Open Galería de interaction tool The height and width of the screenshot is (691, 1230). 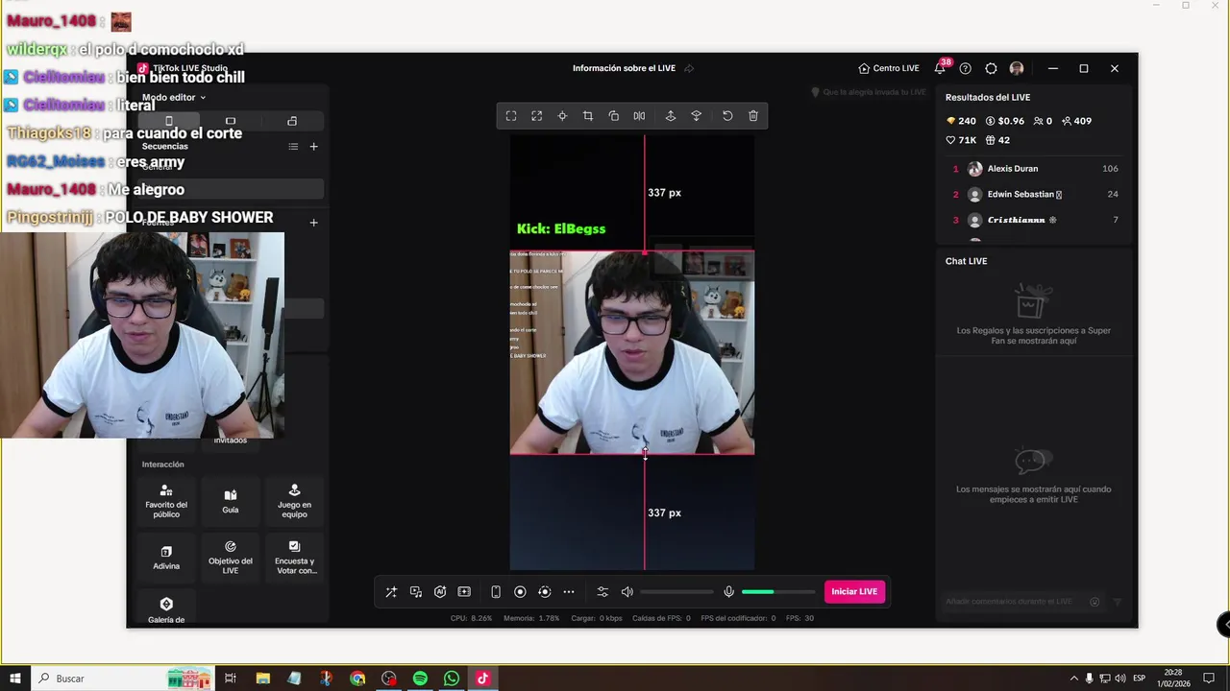(x=166, y=608)
